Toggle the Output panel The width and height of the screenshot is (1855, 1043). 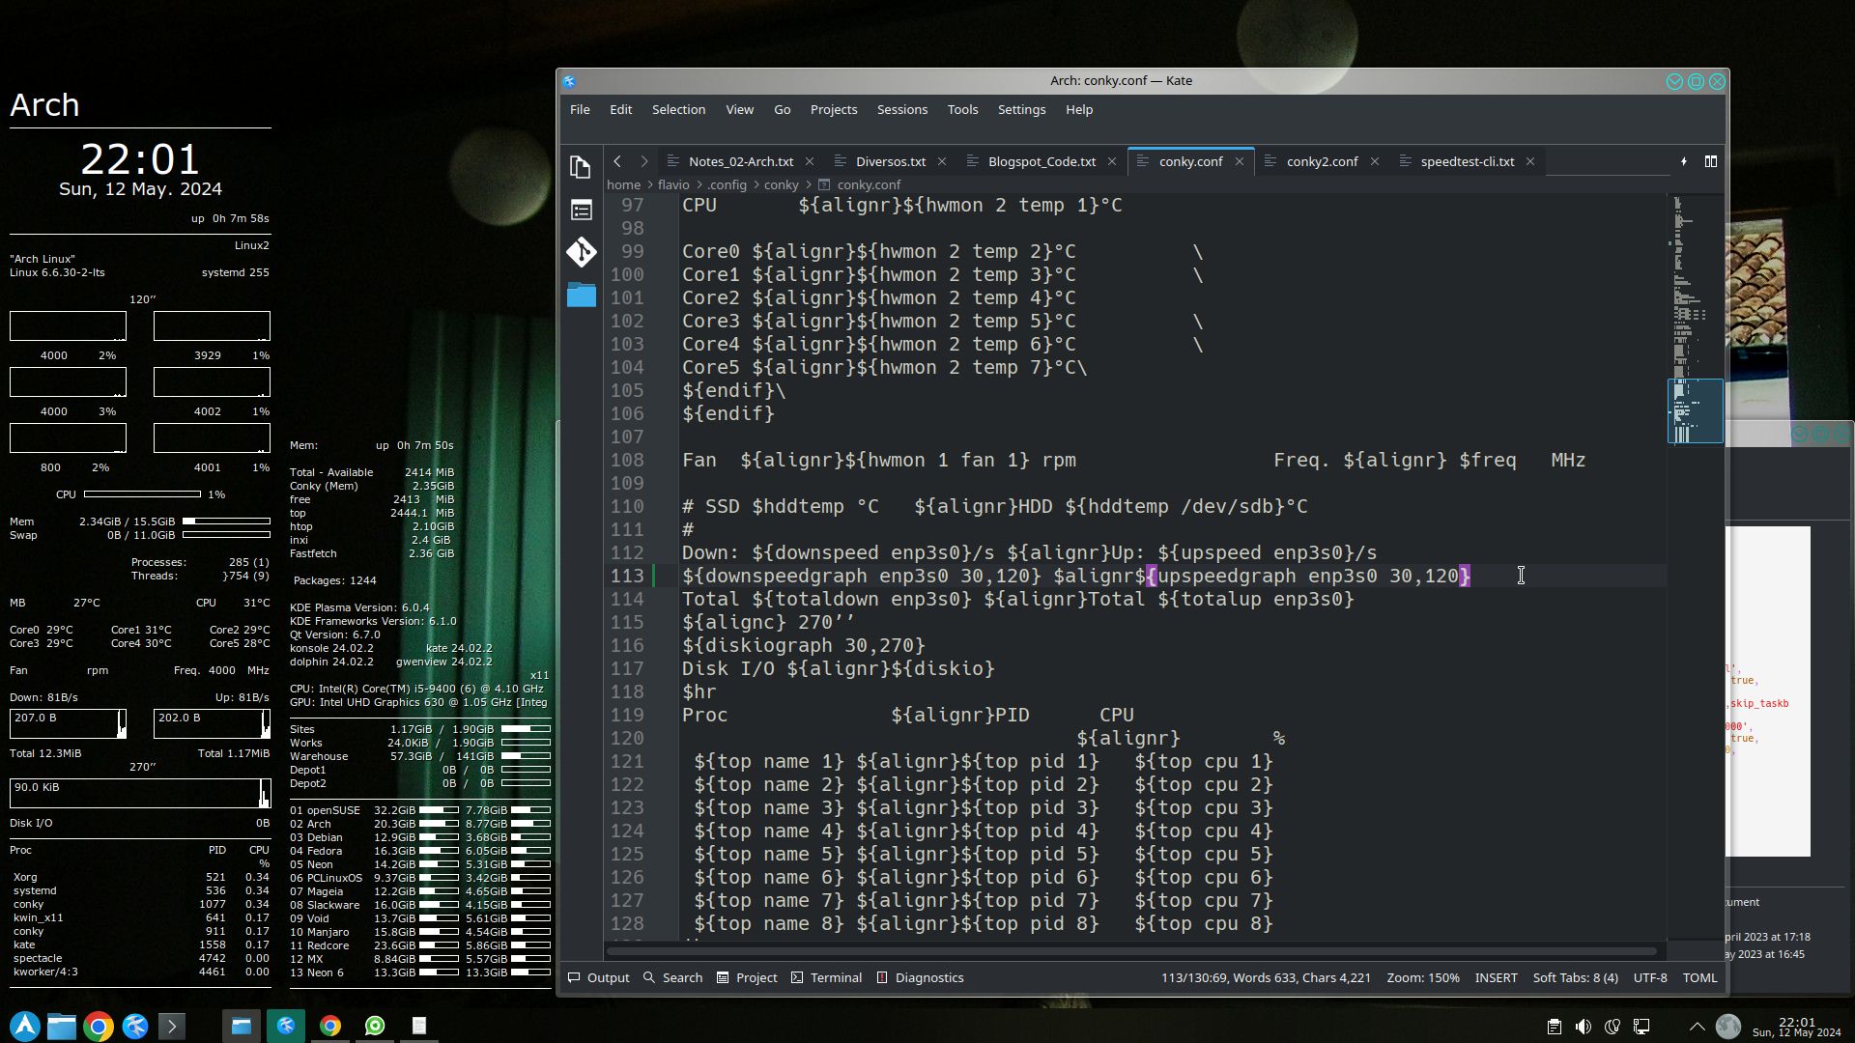[x=599, y=977]
